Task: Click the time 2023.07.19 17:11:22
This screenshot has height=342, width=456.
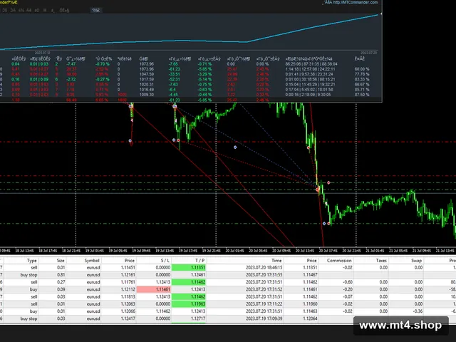Action: 264,304
